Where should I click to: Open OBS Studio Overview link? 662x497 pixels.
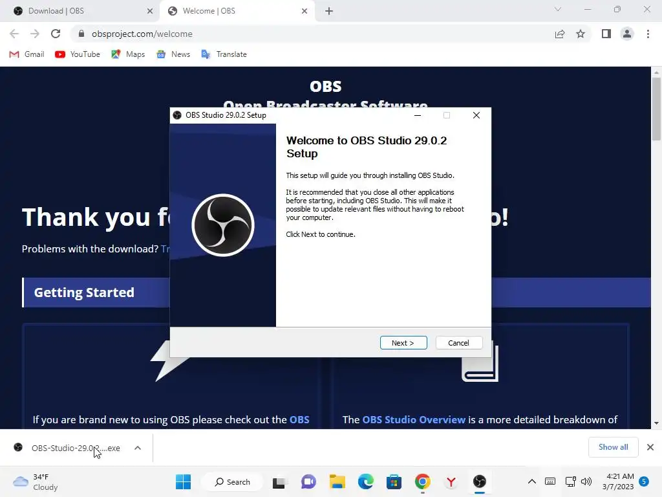[414, 419]
